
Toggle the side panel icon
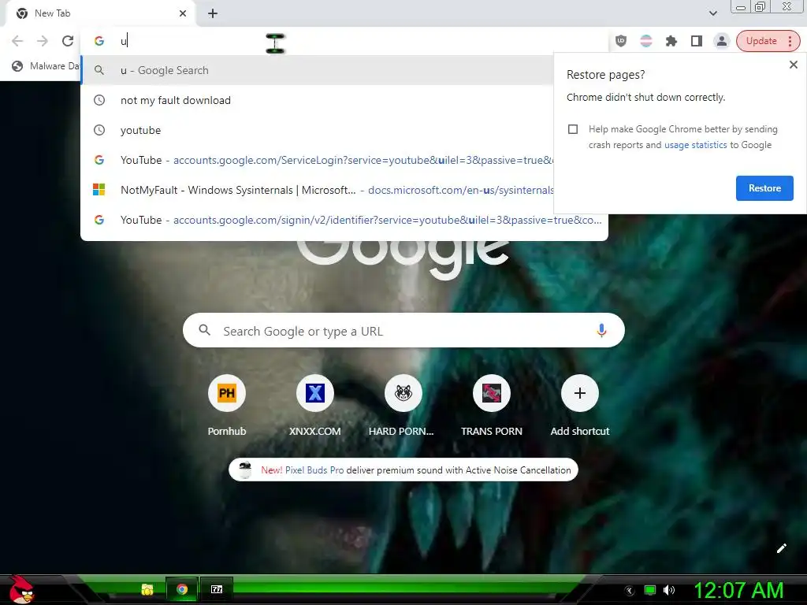(x=697, y=41)
